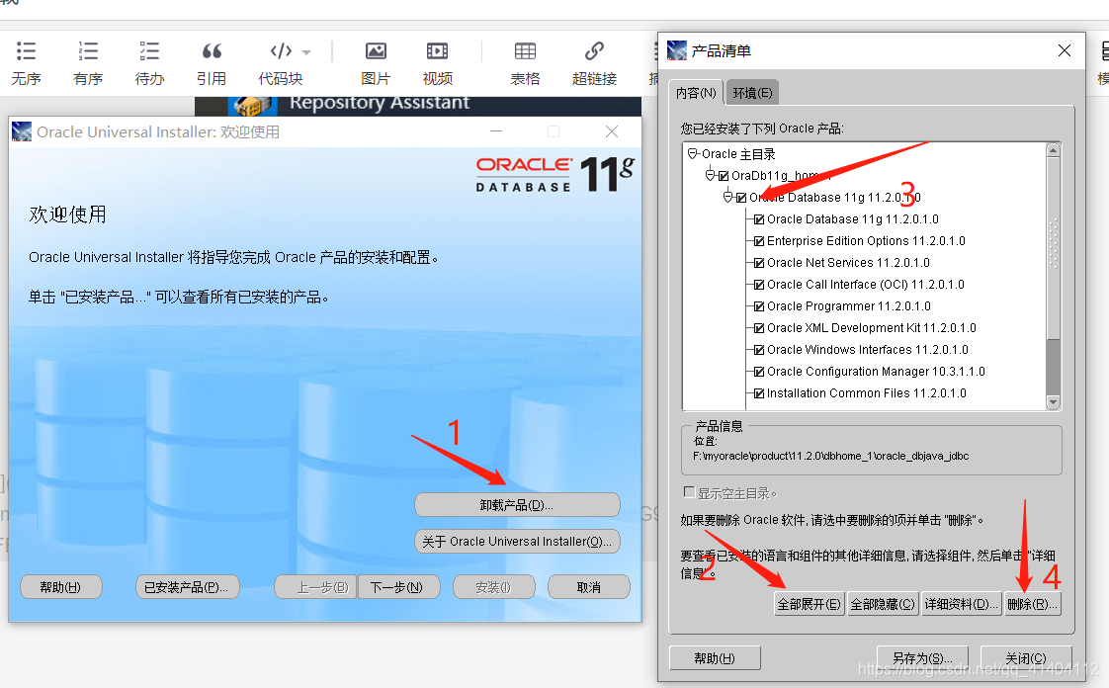The height and width of the screenshot is (688, 1109).
Task: Collapse the Oracle Database 11g parent node
Action: 728,197
